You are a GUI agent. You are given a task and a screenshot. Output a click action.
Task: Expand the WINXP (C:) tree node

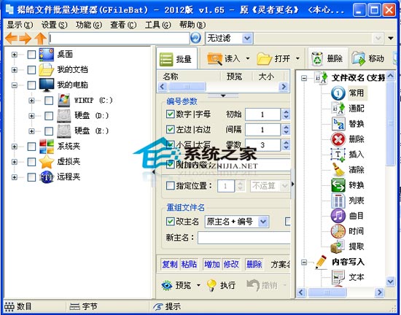pos(31,101)
